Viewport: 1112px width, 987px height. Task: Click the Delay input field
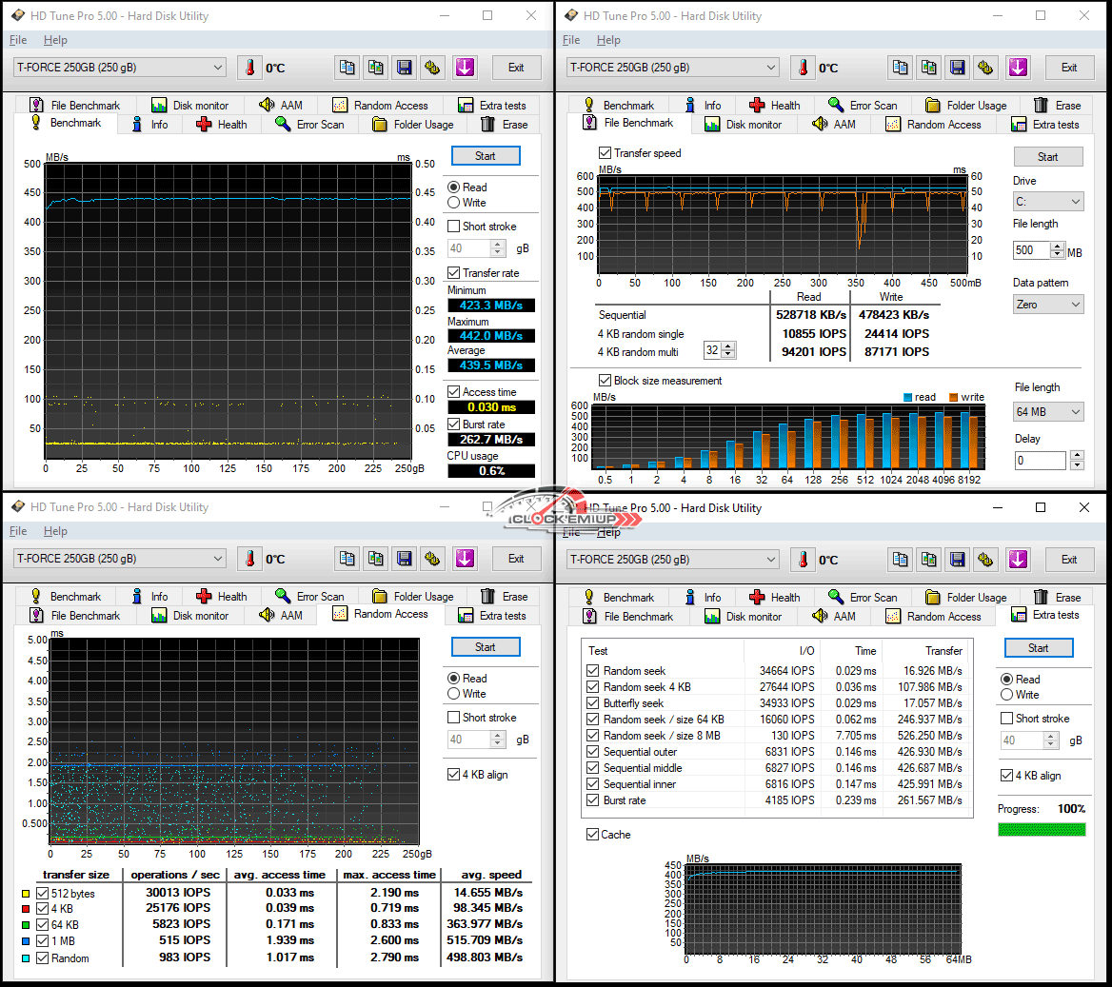click(1039, 461)
